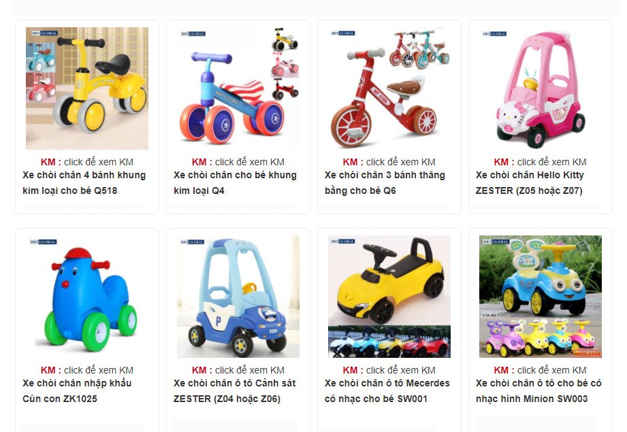This screenshot has width=627, height=432.
Task: View KM promotion for the Q518 bike
Action: tap(87, 162)
